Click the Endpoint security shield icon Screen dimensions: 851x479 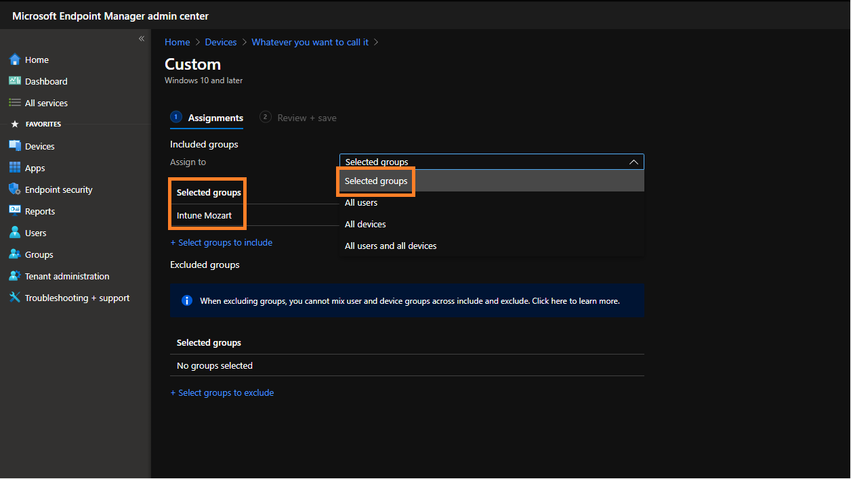15,189
